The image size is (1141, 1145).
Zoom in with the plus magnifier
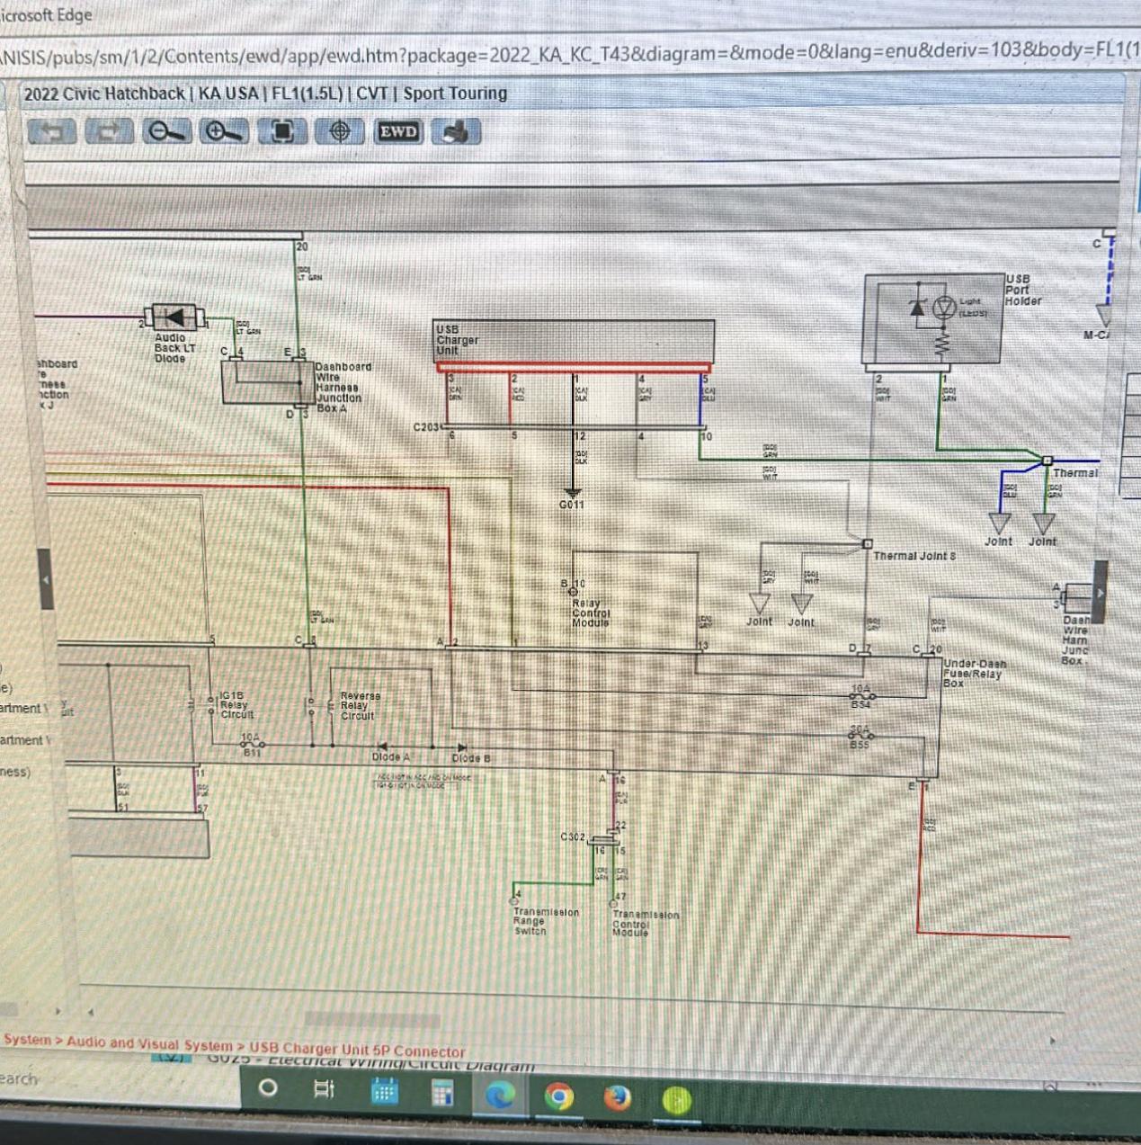tap(223, 132)
